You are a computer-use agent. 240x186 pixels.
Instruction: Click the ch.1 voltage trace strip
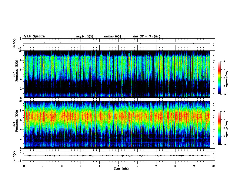click(118, 43)
